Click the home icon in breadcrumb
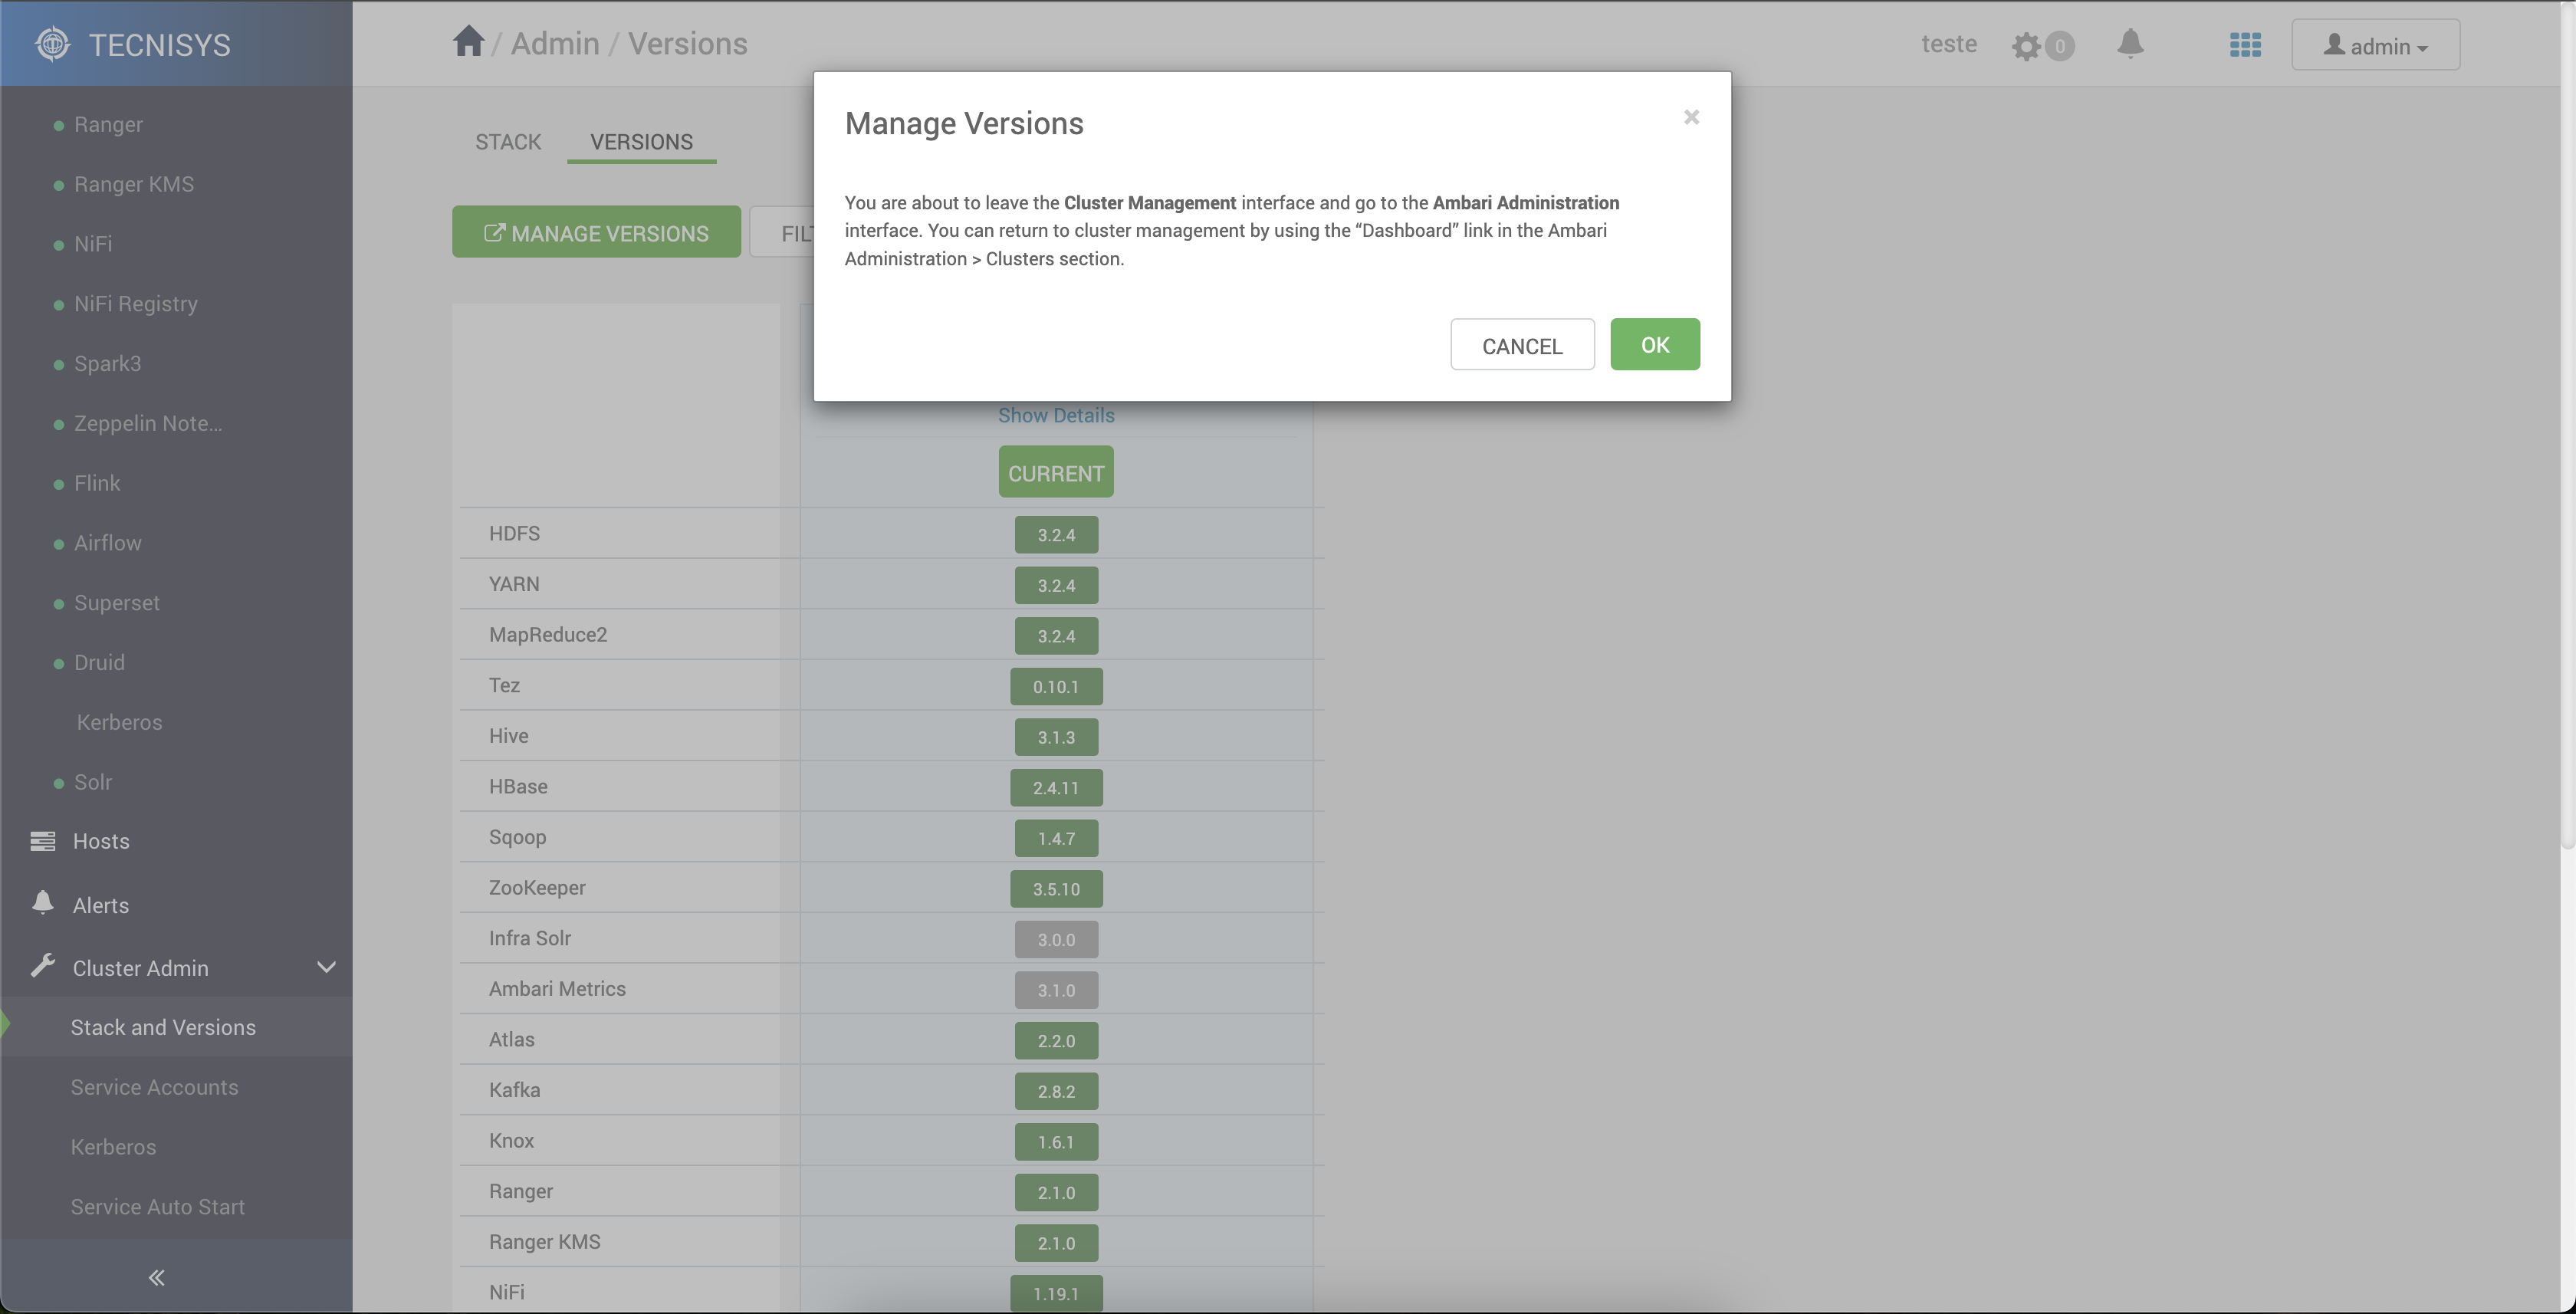2576x1314 pixels. click(468, 42)
